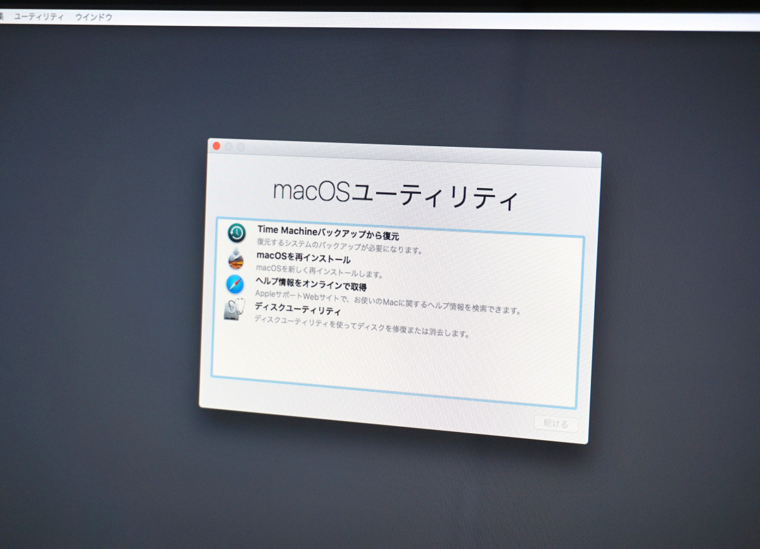Screen dimensions: 760x549
Task: Select the Disk Utility stethoscope icon
Action: coord(233,310)
